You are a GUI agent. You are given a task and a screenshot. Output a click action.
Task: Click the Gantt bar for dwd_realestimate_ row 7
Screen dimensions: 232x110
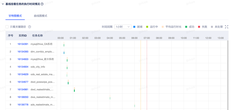pyautogui.click(x=74, y=90)
